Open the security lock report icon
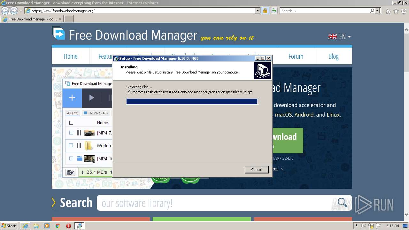The image size is (409, 230). click(265, 11)
